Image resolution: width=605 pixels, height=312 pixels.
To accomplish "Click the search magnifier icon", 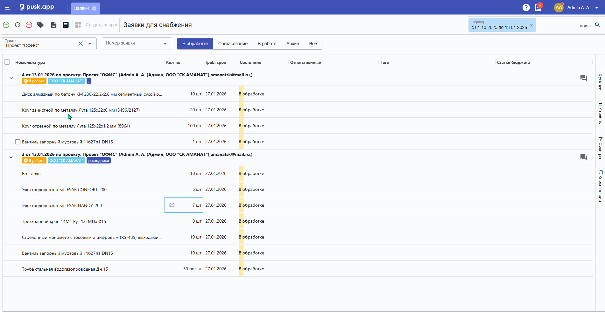I will tap(597, 25).
